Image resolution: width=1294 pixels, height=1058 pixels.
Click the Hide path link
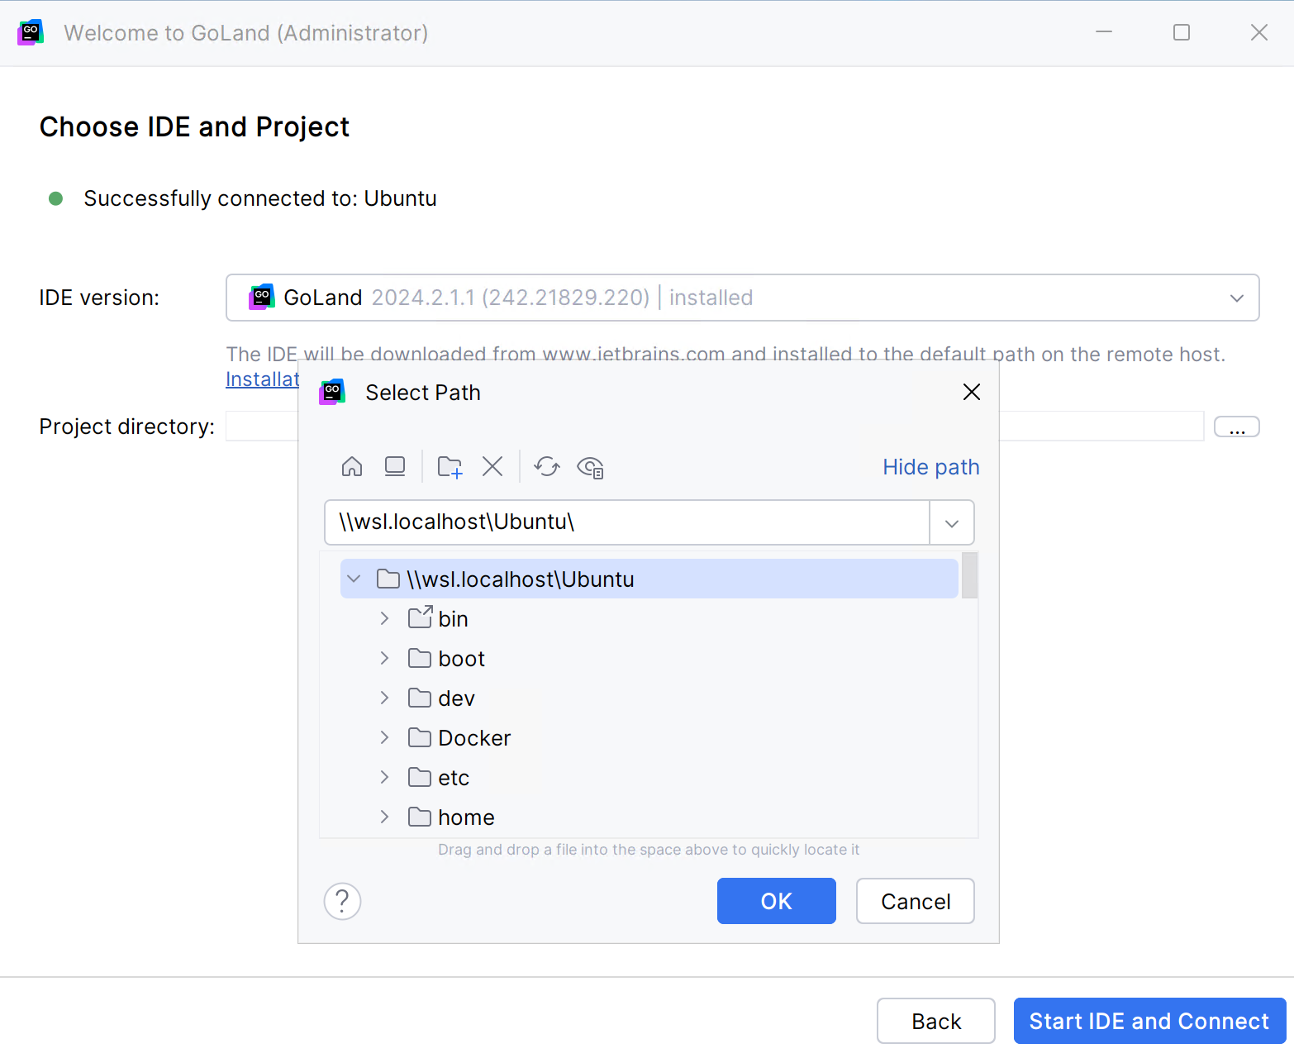click(x=930, y=466)
